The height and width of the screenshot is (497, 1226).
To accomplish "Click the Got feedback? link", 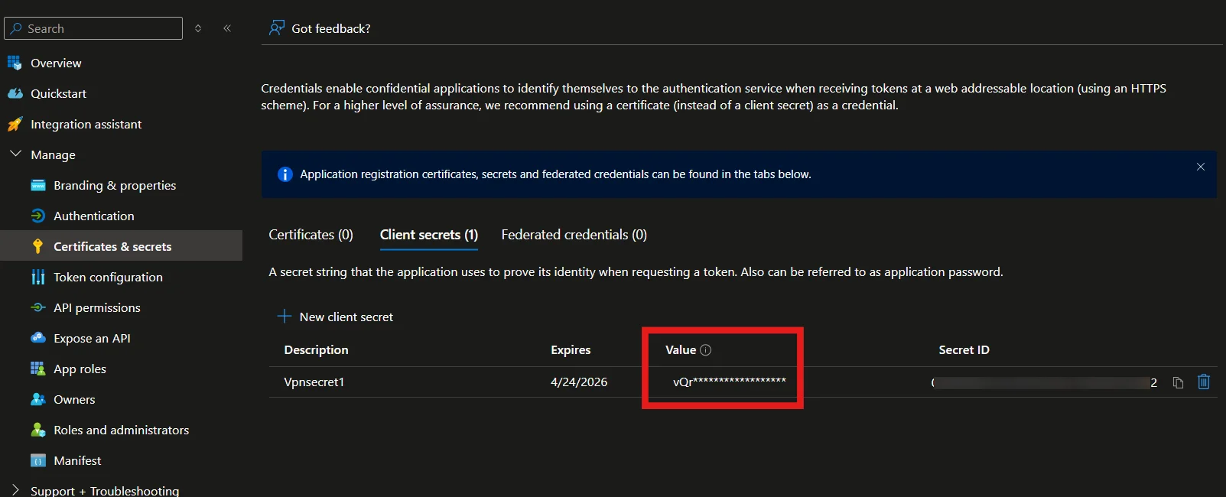I will click(331, 28).
